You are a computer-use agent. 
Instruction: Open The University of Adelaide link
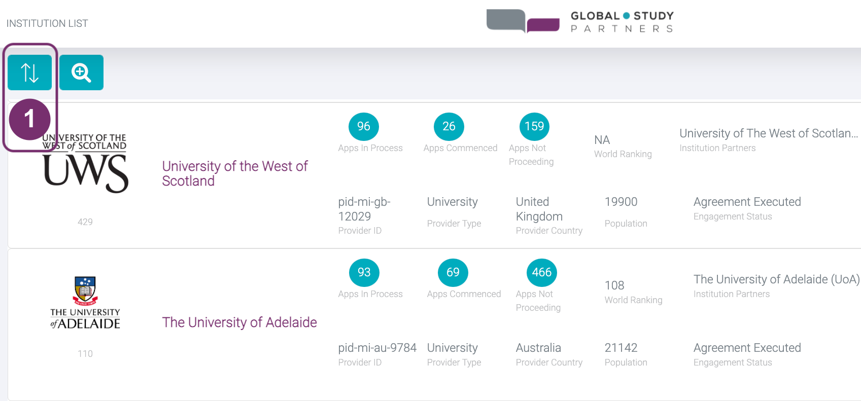coord(239,322)
